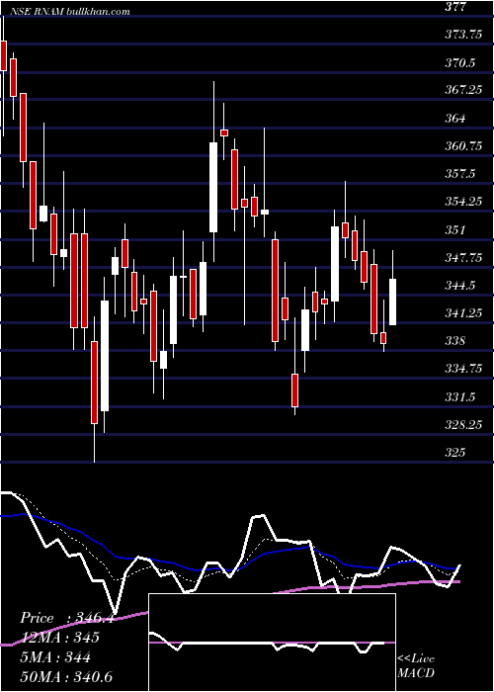Click the 344.5 price axis label
The image size is (494, 692).
459,285
